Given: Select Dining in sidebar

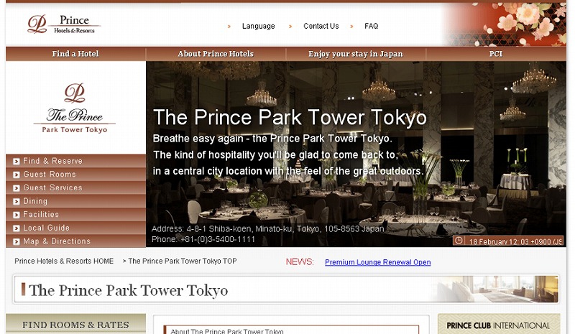Looking at the screenshot, I should (76, 201).
